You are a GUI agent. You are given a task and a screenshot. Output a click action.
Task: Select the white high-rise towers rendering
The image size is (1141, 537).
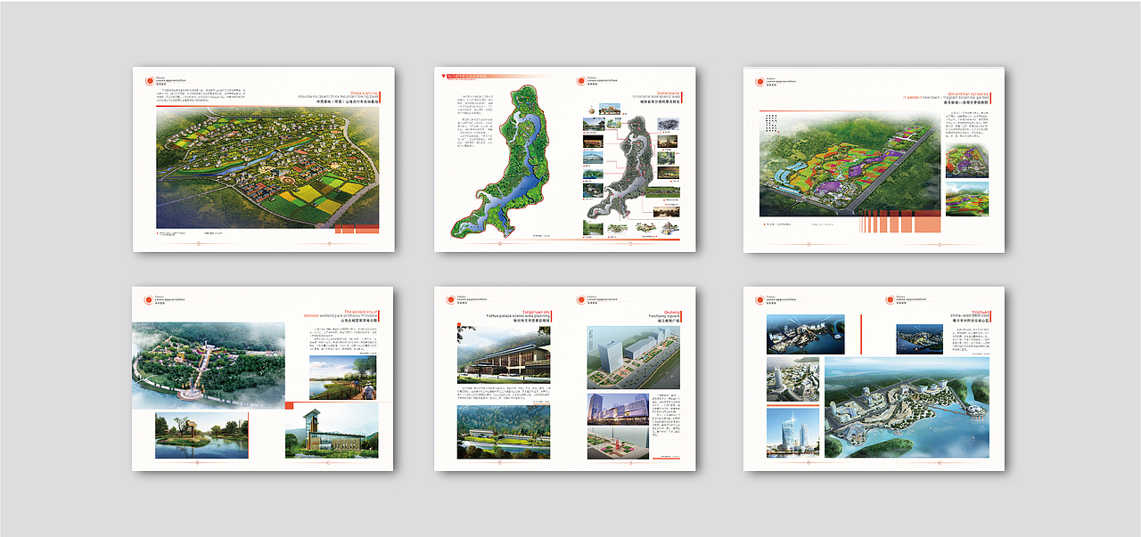click(x=793, y=380)
